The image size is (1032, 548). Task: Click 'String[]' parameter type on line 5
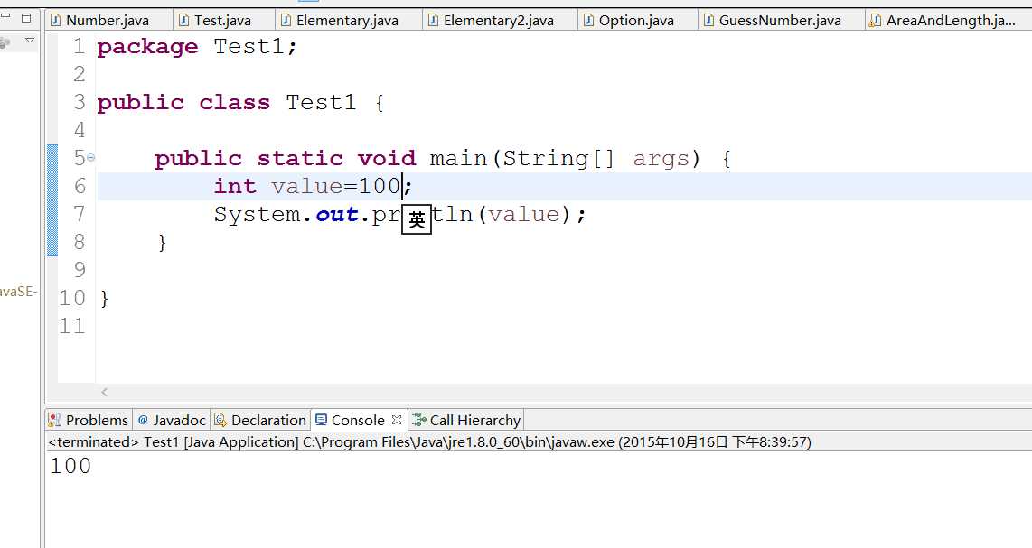pos(558,159)
